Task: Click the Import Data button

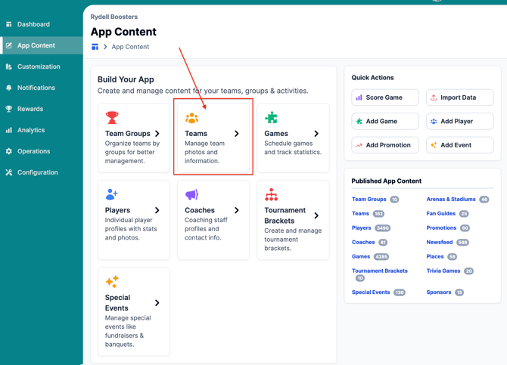Action: (x=460, y=97)
